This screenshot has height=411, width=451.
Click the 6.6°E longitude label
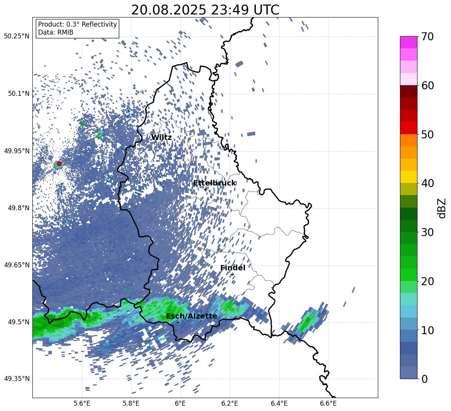click(x=328, y=403)
